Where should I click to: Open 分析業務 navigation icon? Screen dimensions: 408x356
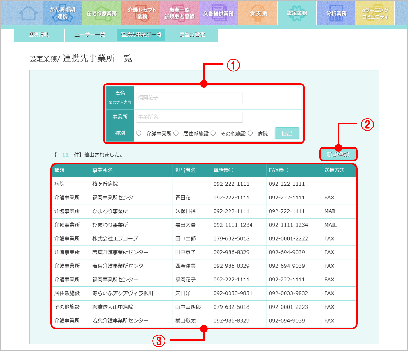(336, 13)
